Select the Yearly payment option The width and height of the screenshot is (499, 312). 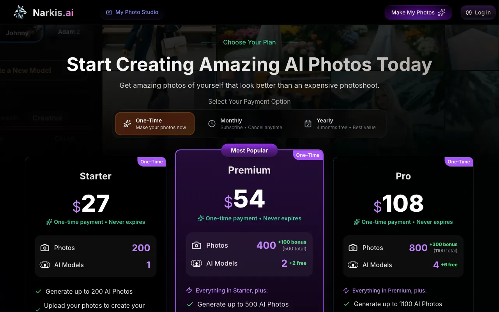click(x=340, y=124)
